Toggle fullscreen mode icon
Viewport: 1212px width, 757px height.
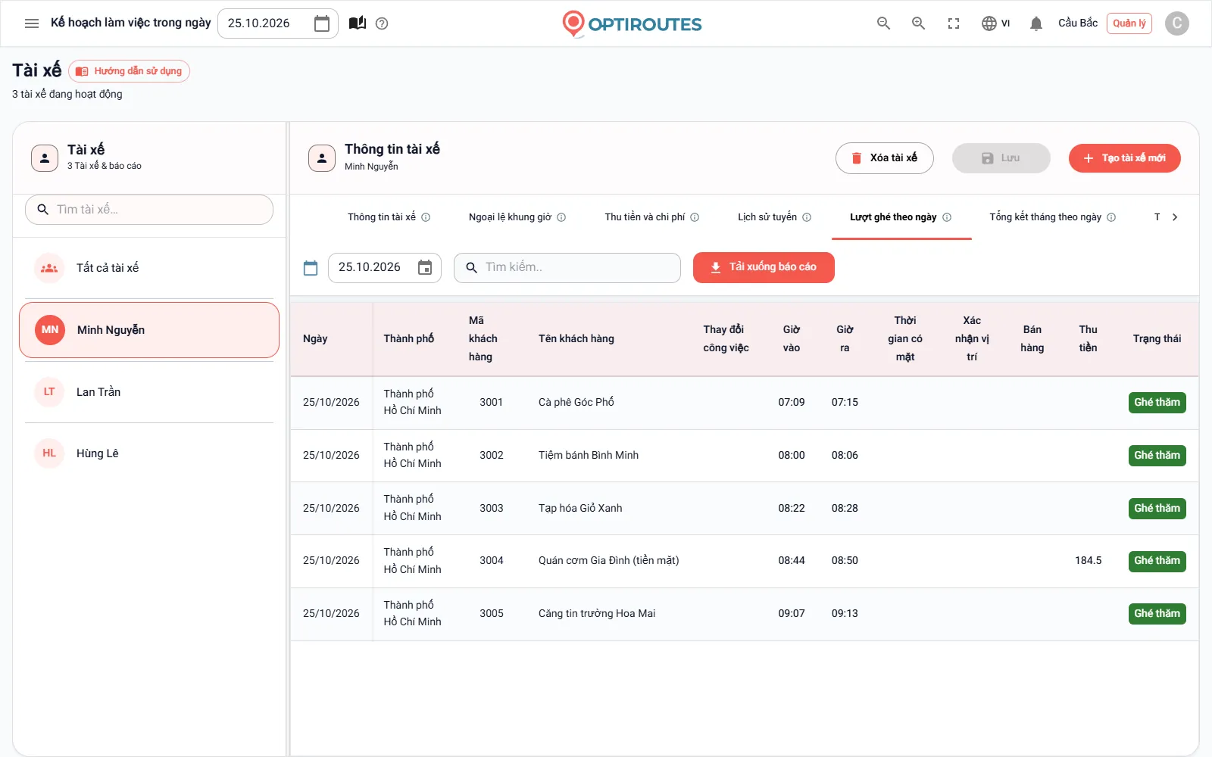coord(954,23)
